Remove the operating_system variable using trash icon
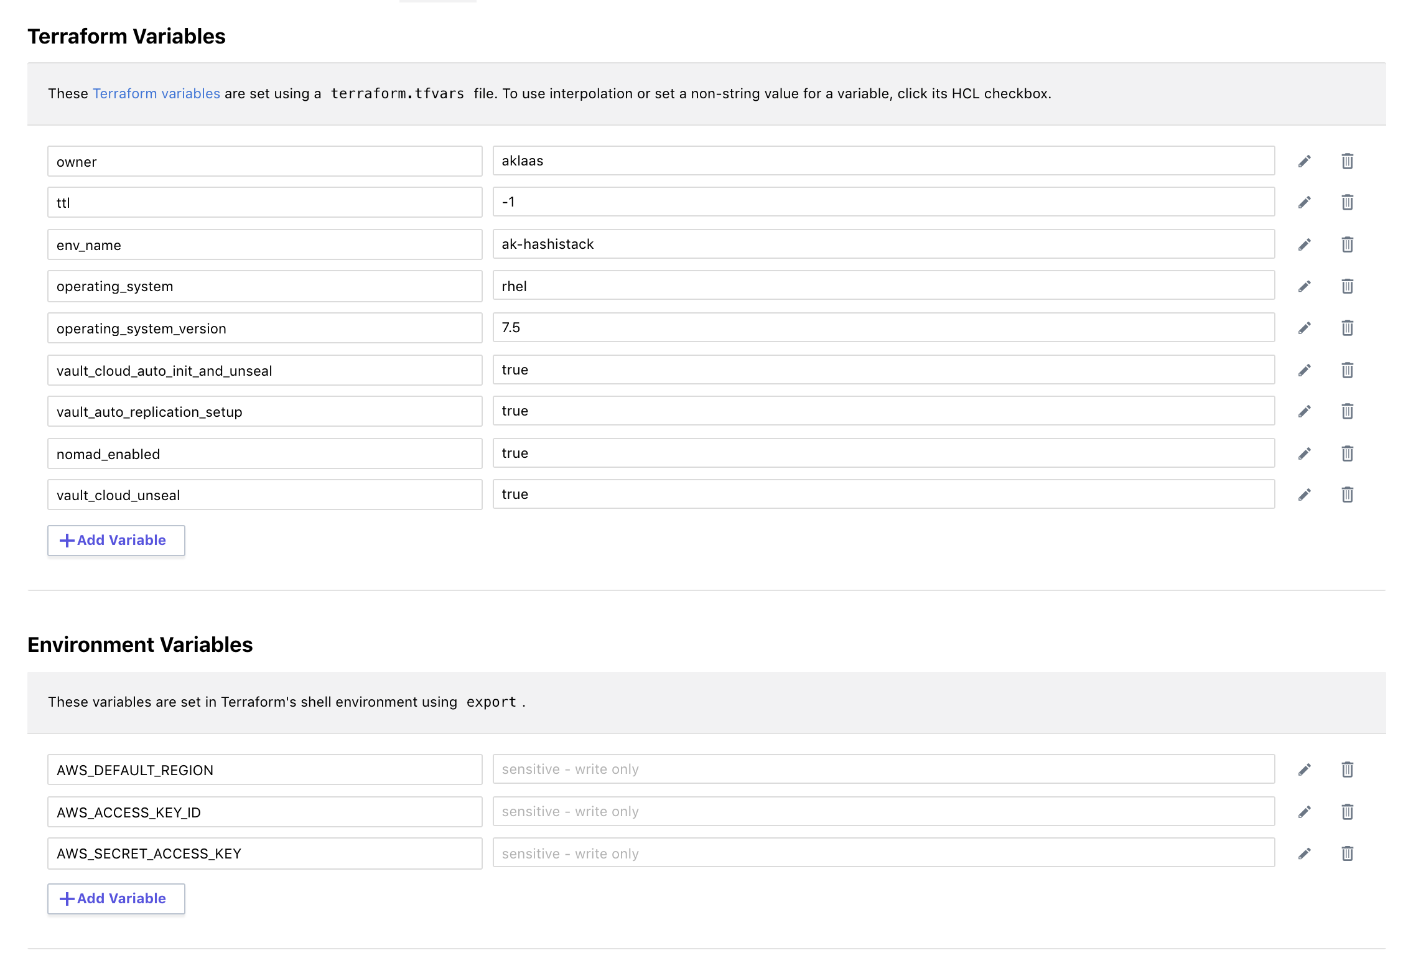The image size is (1421, 958). (x=1347, y=286)
